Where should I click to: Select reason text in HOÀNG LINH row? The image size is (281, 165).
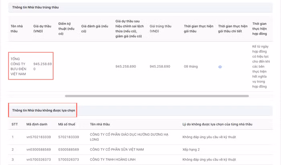coord(209,159)
